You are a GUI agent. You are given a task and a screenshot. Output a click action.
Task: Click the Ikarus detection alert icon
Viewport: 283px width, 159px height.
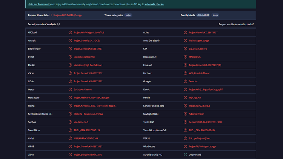tap(70, 89)
